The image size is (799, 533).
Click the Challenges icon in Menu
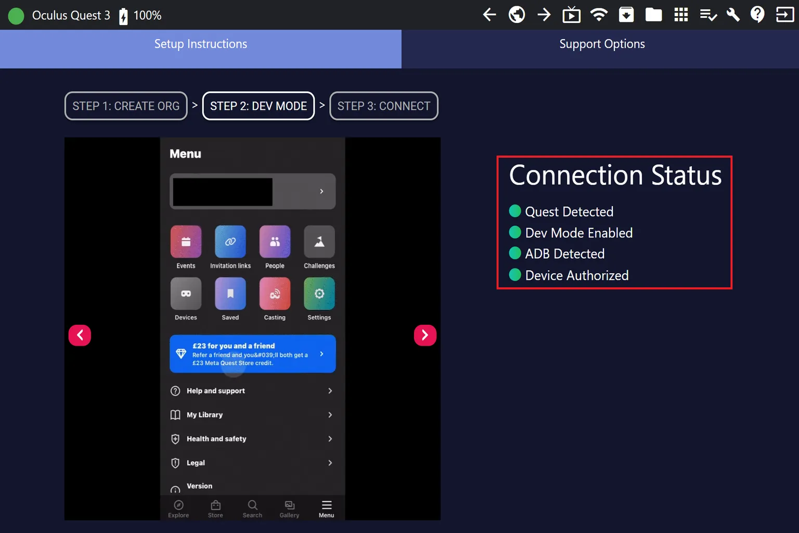pyautogui.click(x=319, y=242)
